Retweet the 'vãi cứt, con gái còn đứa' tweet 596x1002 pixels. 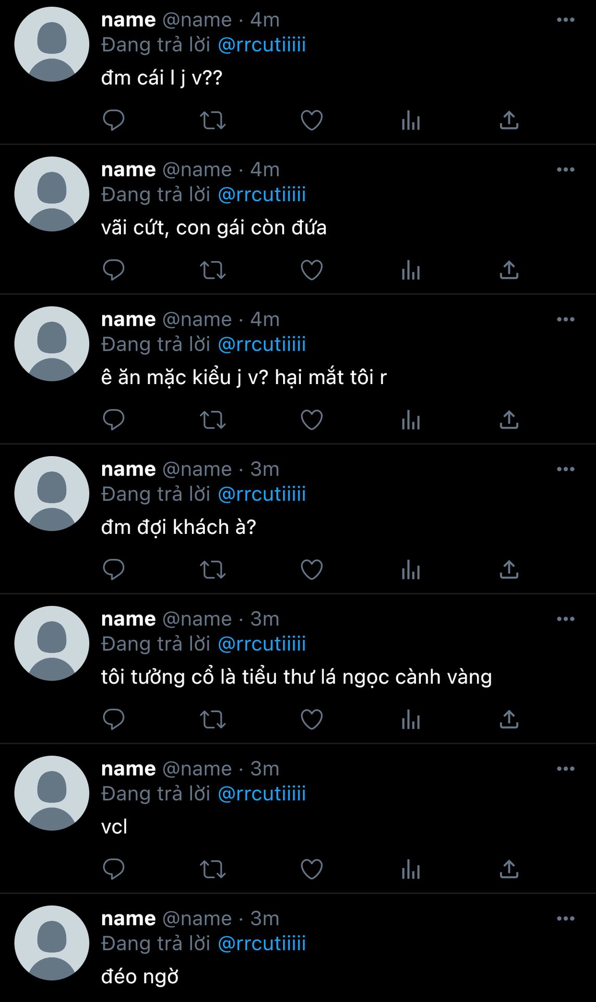(213, 270)
